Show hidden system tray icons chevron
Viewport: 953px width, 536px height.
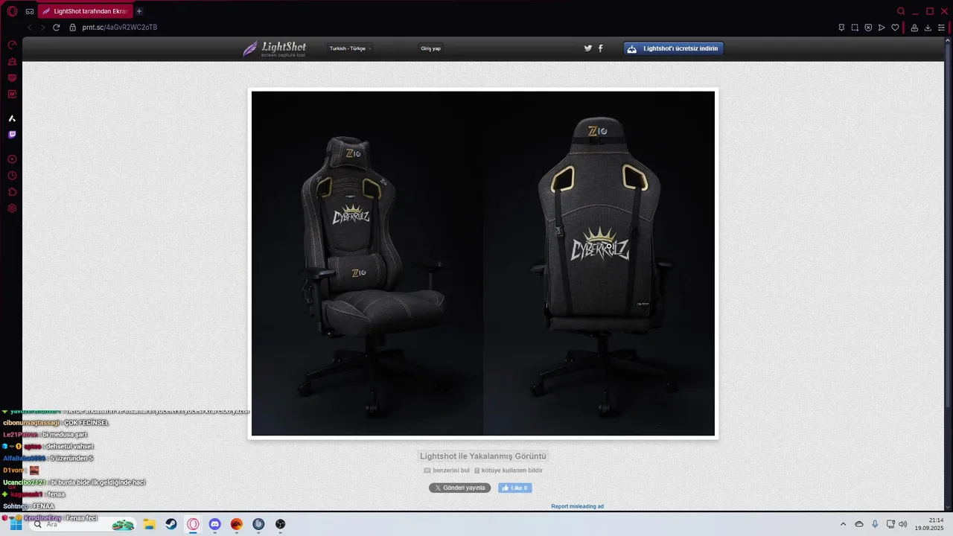843,524
